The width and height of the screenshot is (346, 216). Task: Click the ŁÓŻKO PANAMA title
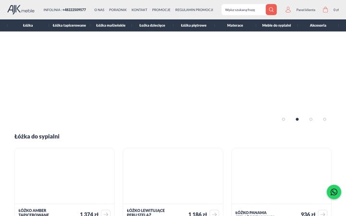tap(251, 213)
